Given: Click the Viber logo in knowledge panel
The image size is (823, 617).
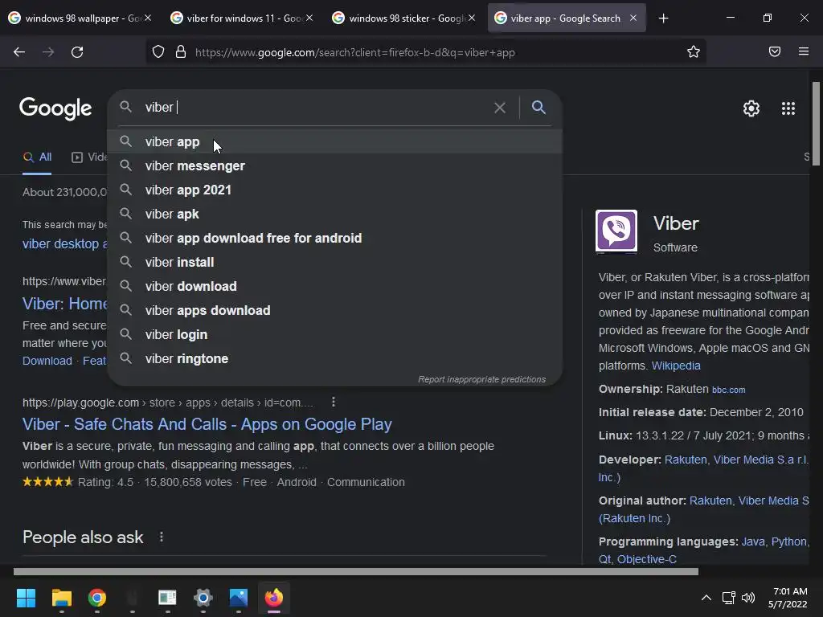Looking at the screenshot, I should (616, 231).
